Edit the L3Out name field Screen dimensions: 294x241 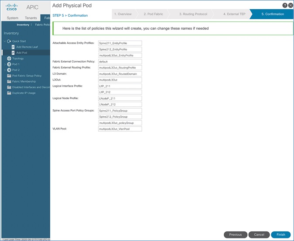tap(120, 80)
